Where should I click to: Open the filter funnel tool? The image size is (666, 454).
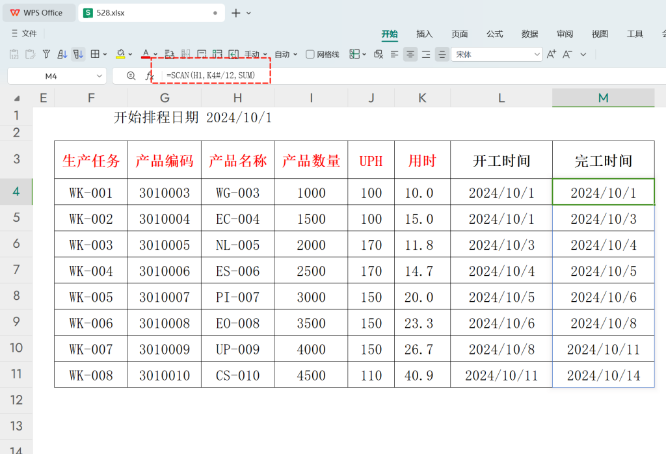pyautogui.click(x=46, y=55)
